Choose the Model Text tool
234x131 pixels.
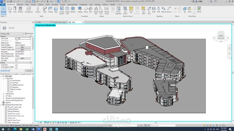coord(96,11)
